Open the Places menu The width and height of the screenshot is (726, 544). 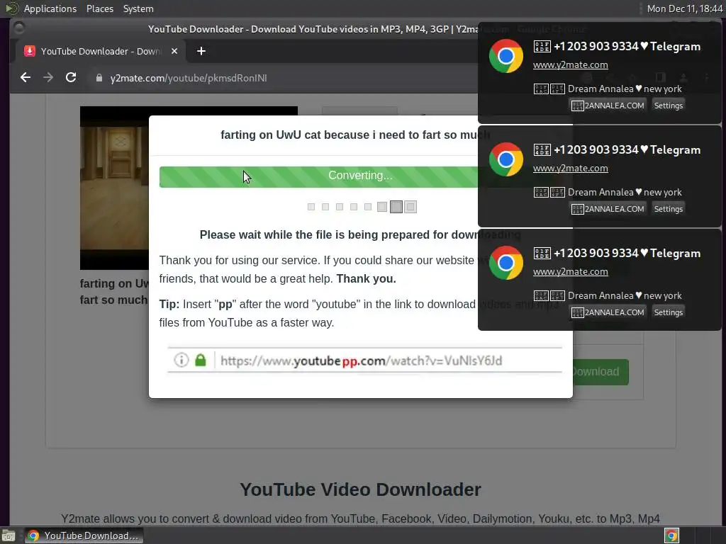tap(100, 8)
